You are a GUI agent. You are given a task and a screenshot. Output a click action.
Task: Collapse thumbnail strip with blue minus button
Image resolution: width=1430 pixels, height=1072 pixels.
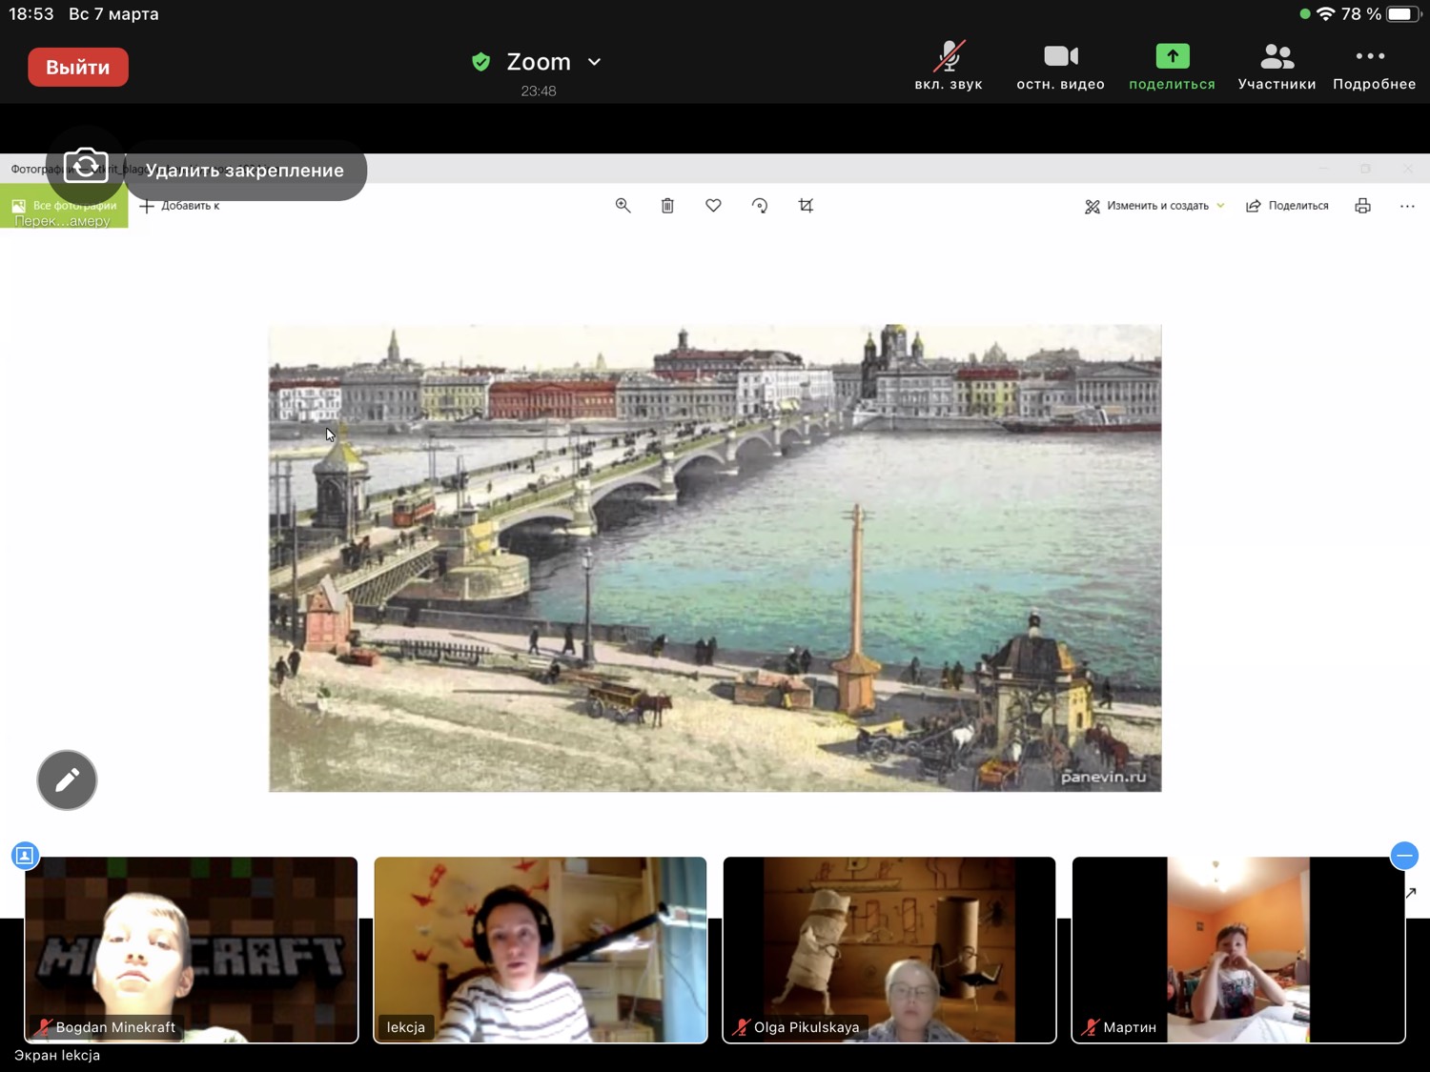(x=1404, y=856)
